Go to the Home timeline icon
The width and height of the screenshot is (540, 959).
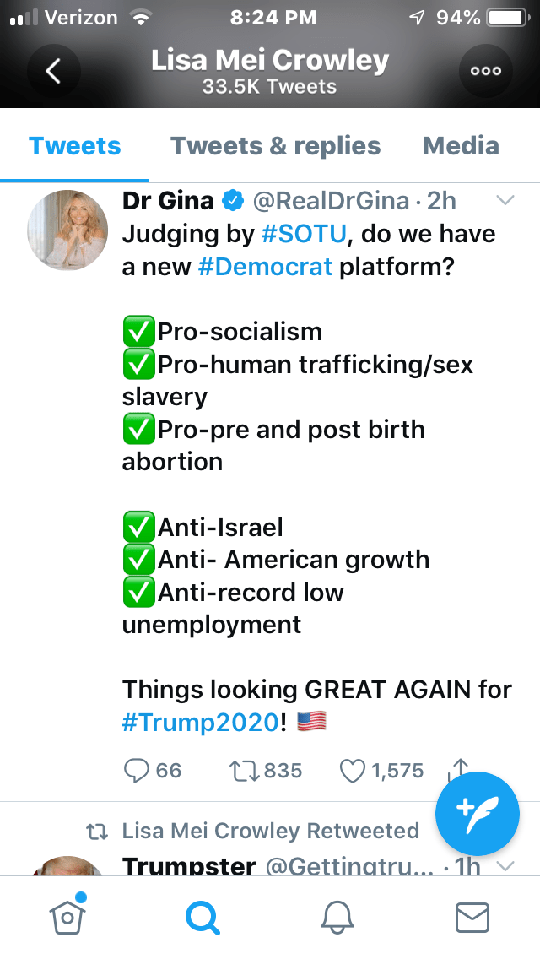[68, 915]
